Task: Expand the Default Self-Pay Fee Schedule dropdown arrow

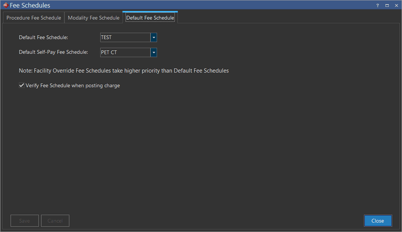Action: [x=153, y=53]
